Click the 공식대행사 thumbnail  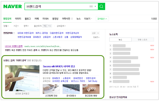coord(71,89)
